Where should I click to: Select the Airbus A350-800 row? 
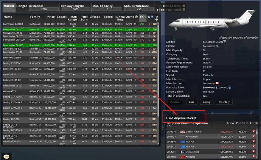pyautogui.click(x=80, y=142)
